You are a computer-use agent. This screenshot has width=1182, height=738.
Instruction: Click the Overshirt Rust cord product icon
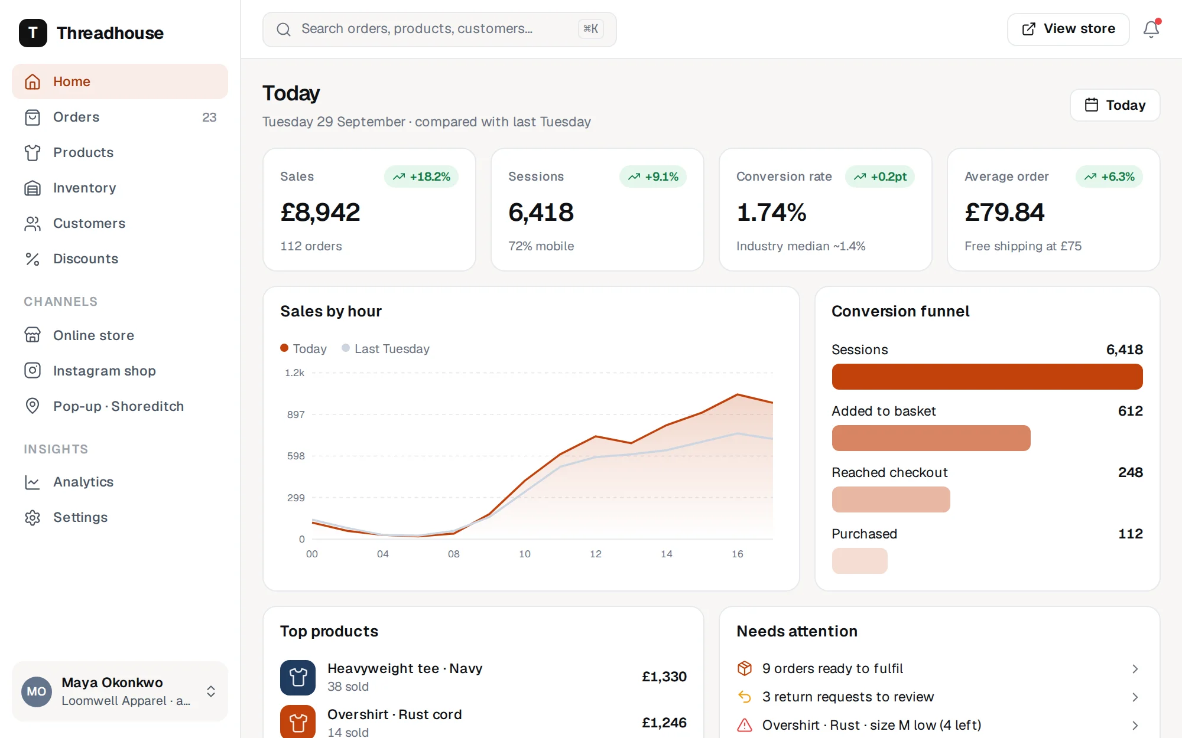coord(298,721)
